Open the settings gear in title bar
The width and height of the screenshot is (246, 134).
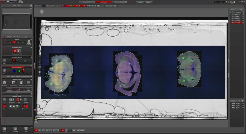[234, 2]
